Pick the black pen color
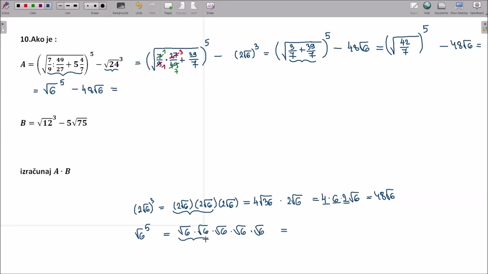 (18, 6)
